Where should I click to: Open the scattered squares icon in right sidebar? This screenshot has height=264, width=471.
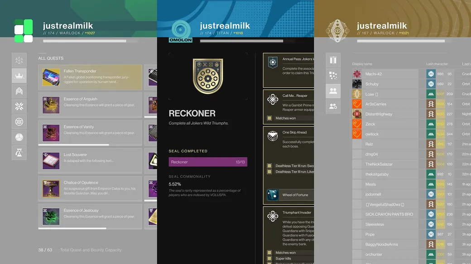point(333,75)
